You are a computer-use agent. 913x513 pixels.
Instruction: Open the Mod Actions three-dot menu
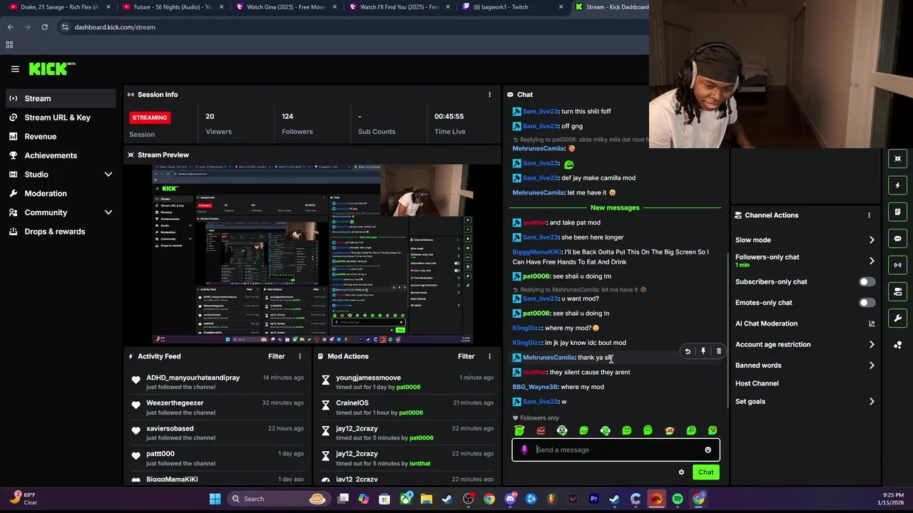tap(489, 356)
